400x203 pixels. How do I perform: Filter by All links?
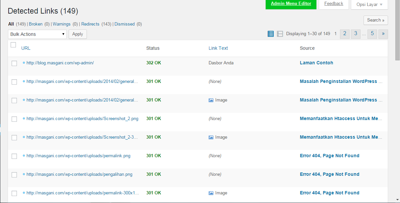coord(11,24)
